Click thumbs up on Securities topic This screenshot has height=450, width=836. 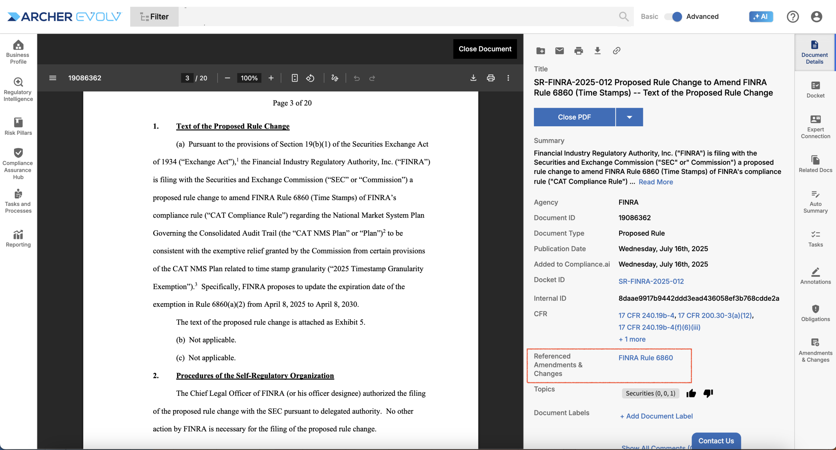click(691, 393)
